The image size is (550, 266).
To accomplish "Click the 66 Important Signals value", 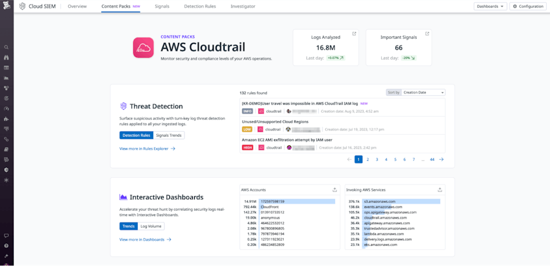I will pyautogui.click(x=399, y=47).
